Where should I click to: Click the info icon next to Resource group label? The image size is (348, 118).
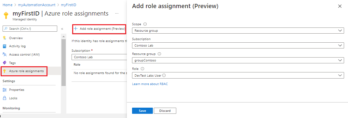(159, 54)
